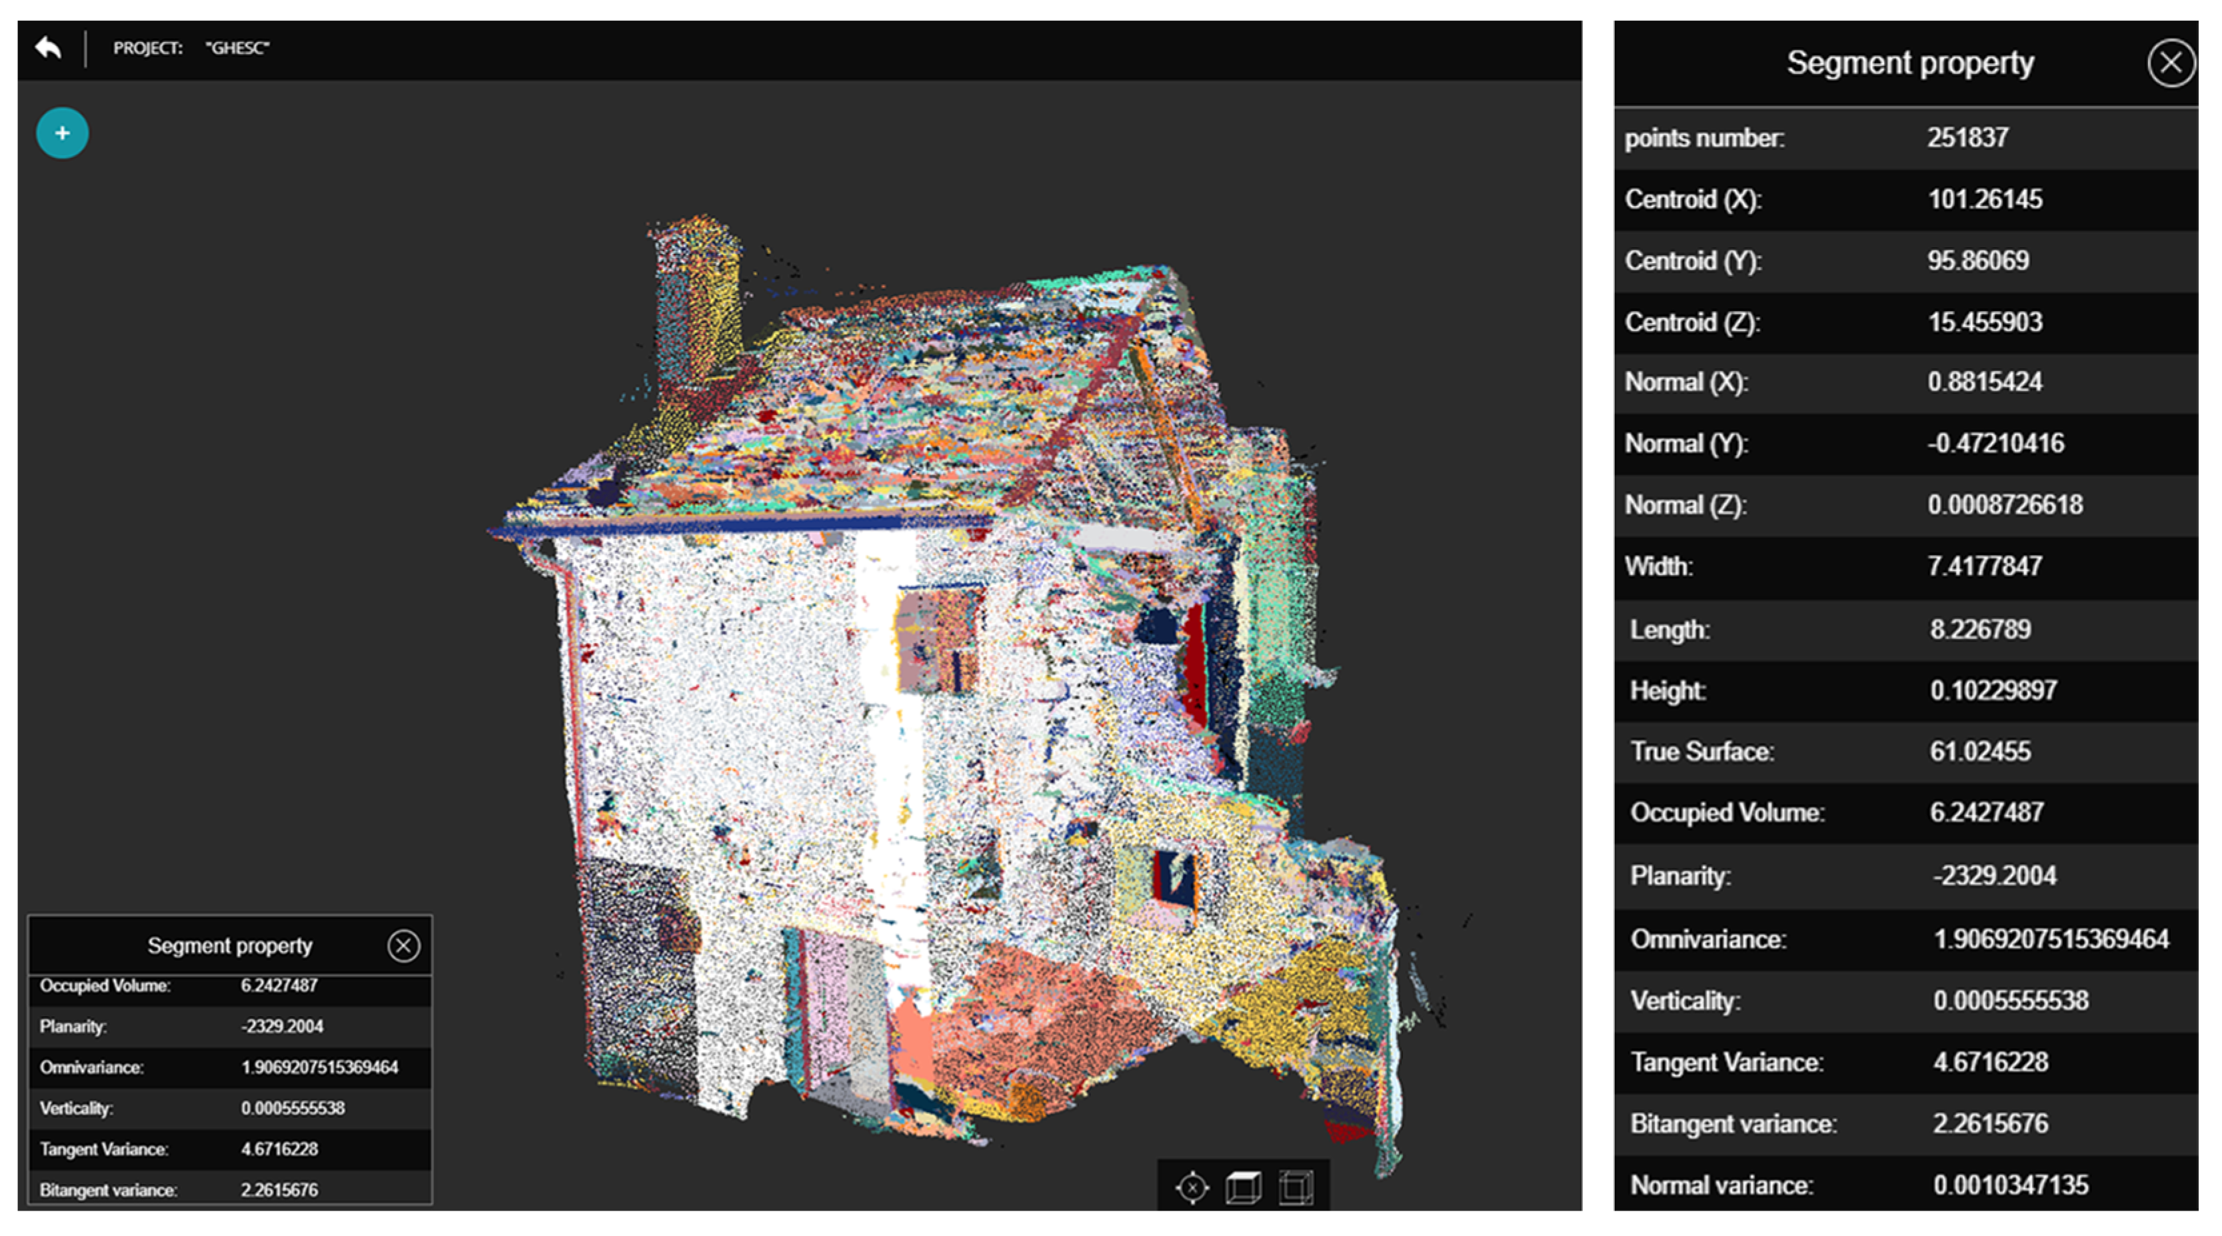The image size is (2222, 1236).
Task: Close the large Segment property panel
Action: pos(2171,63)
